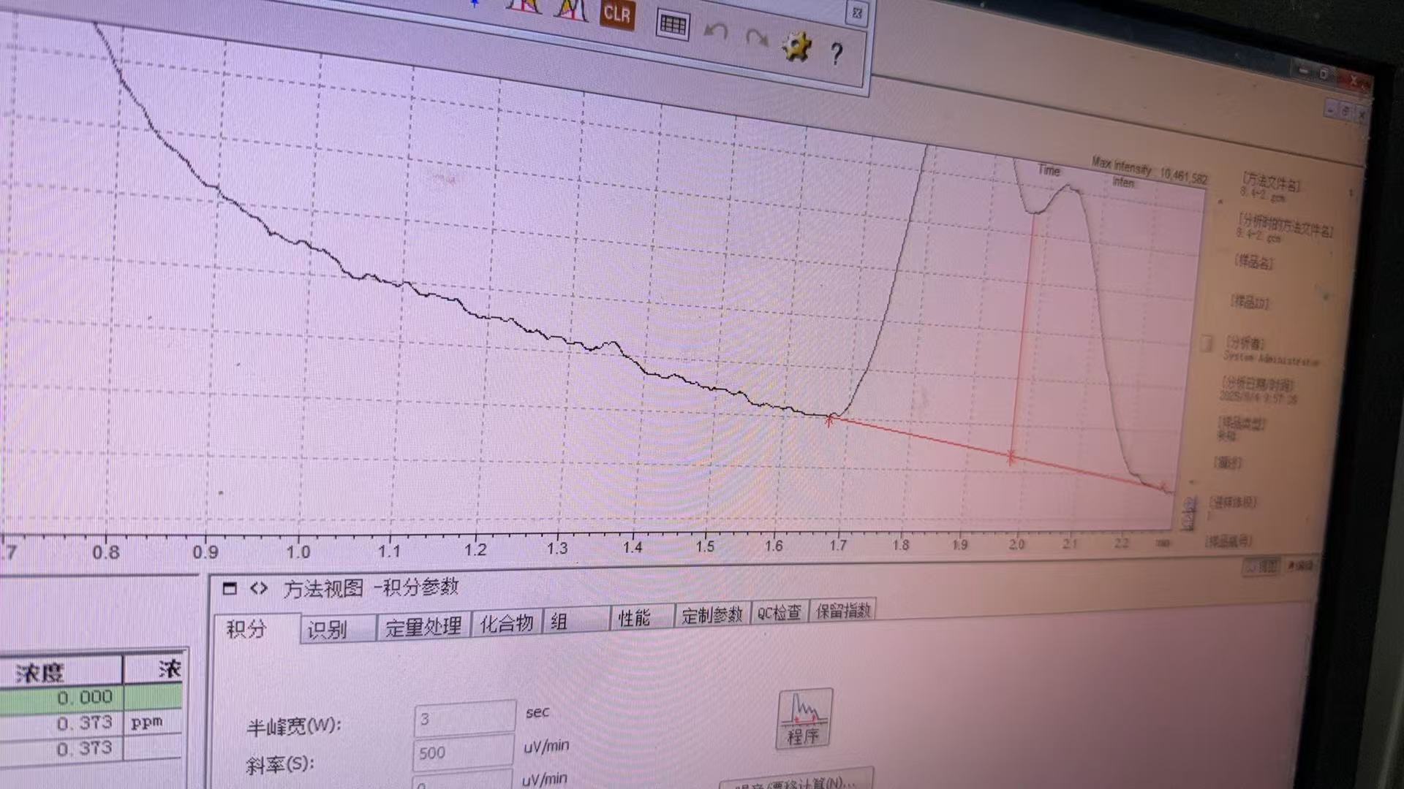Open settings with the gear icon
The image size is (1404, 789).
click(796, 47)
